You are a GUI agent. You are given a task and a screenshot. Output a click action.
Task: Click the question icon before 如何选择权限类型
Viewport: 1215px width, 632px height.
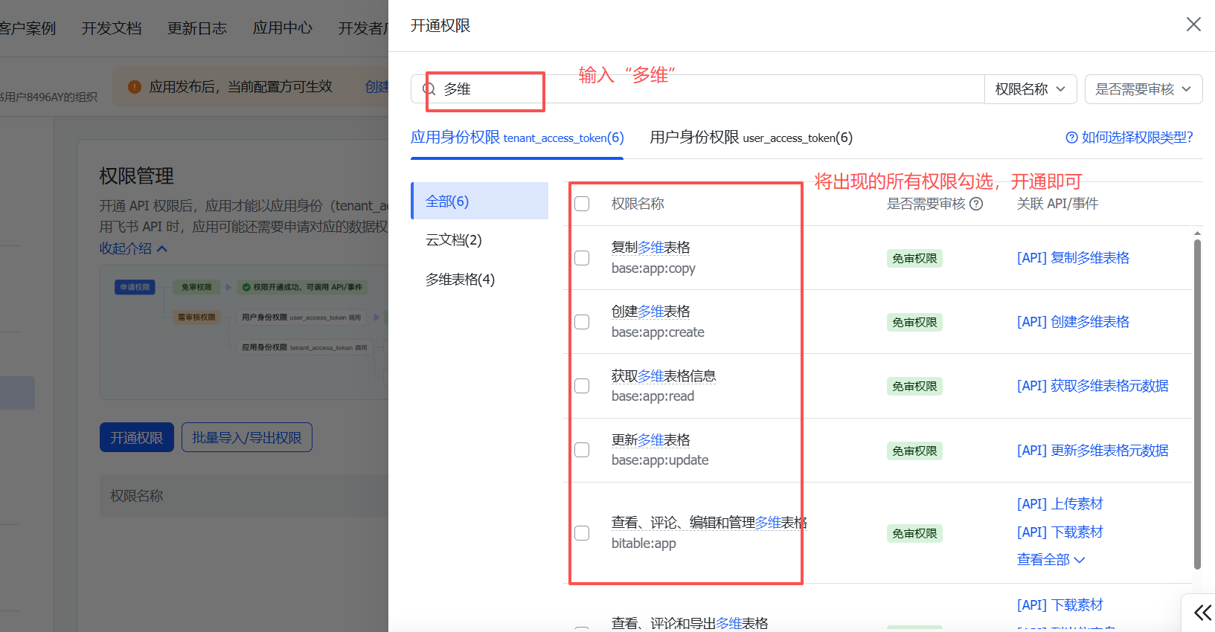click(1071, 138)
